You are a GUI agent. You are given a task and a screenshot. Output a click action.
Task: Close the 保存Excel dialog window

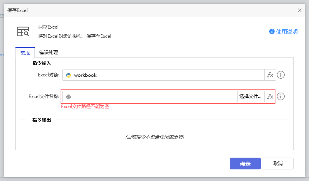[x=300, y=10]
